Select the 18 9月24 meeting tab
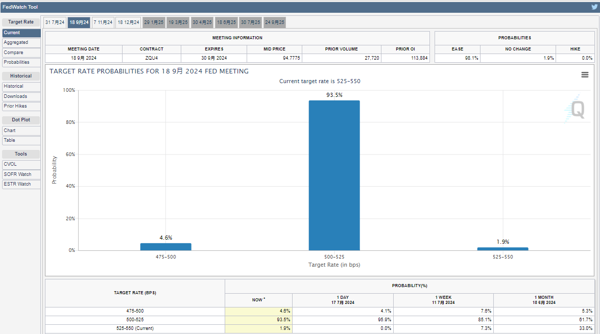600x334 pixels. [x=79, y=22]
